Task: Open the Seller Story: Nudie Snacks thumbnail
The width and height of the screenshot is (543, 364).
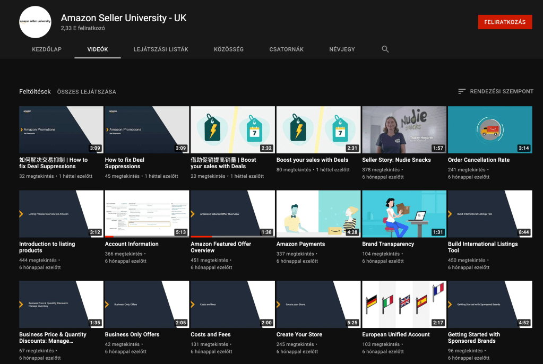Action: pyautogui.click(x=404, y=130)
